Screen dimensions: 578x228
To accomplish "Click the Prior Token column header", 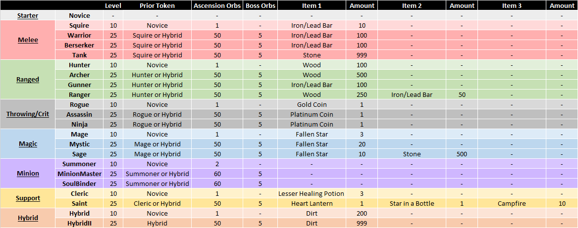I will click(x=158, y=5).
